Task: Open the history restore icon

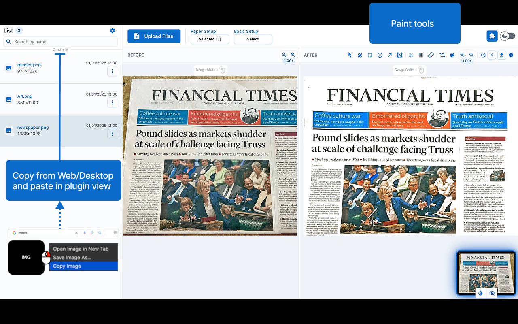Action: coord(483,55)
